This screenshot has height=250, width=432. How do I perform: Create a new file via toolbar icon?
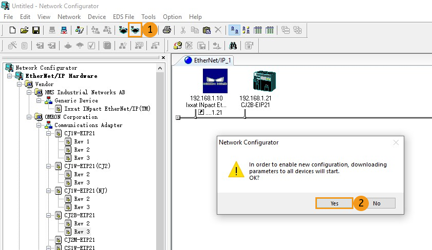coord(12,30)
